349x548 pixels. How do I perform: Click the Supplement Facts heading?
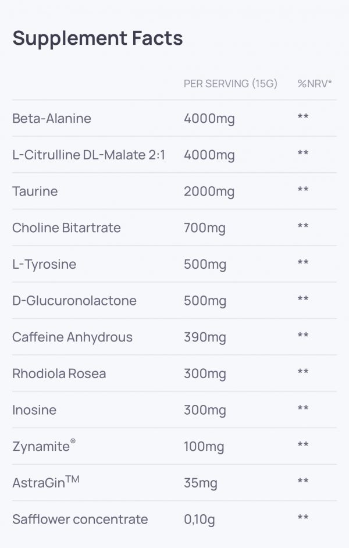[98, 38]
